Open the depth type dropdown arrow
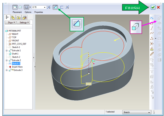The width and height of the screenshot is (164, 116). pos(30,7)
